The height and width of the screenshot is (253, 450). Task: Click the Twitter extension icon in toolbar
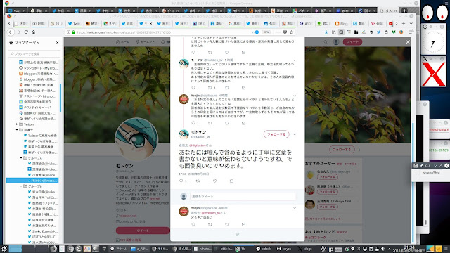378,32
